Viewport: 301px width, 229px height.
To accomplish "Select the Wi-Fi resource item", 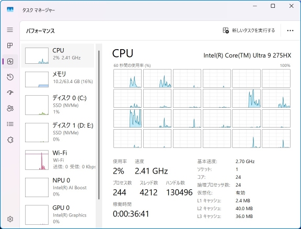I will coord(57,160).
